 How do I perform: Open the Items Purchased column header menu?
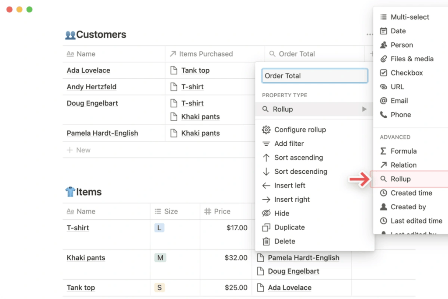[x=215, y=54]
